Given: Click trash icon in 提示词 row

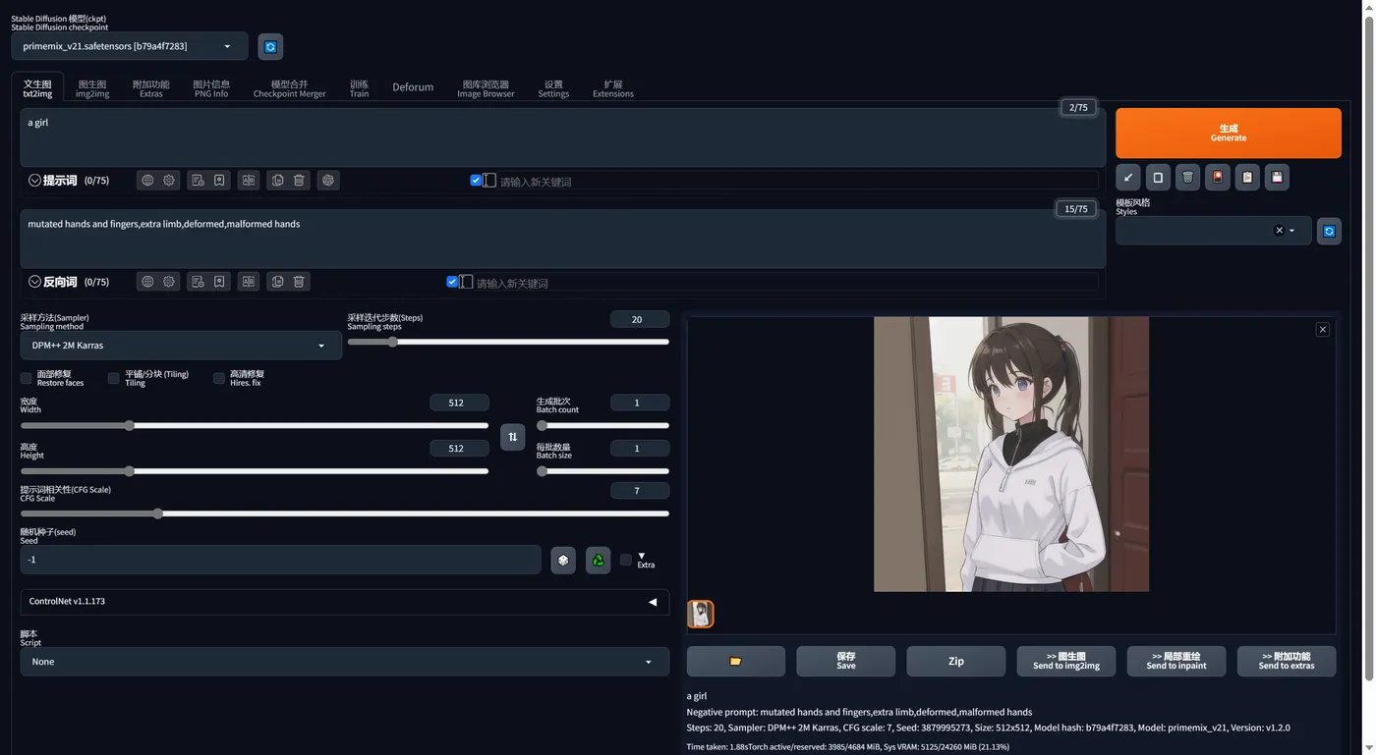Looking at the screenshot, I should pos(299,181).
